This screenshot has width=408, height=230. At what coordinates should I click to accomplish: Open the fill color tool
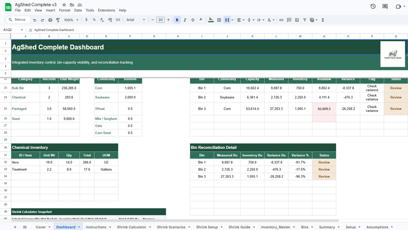click(x=211, y=19)
